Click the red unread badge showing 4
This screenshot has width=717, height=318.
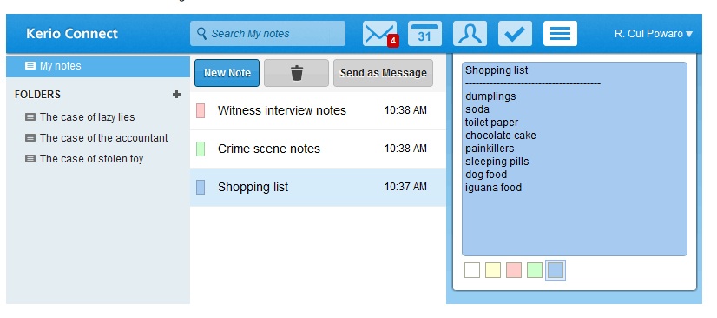pos(393,41)
